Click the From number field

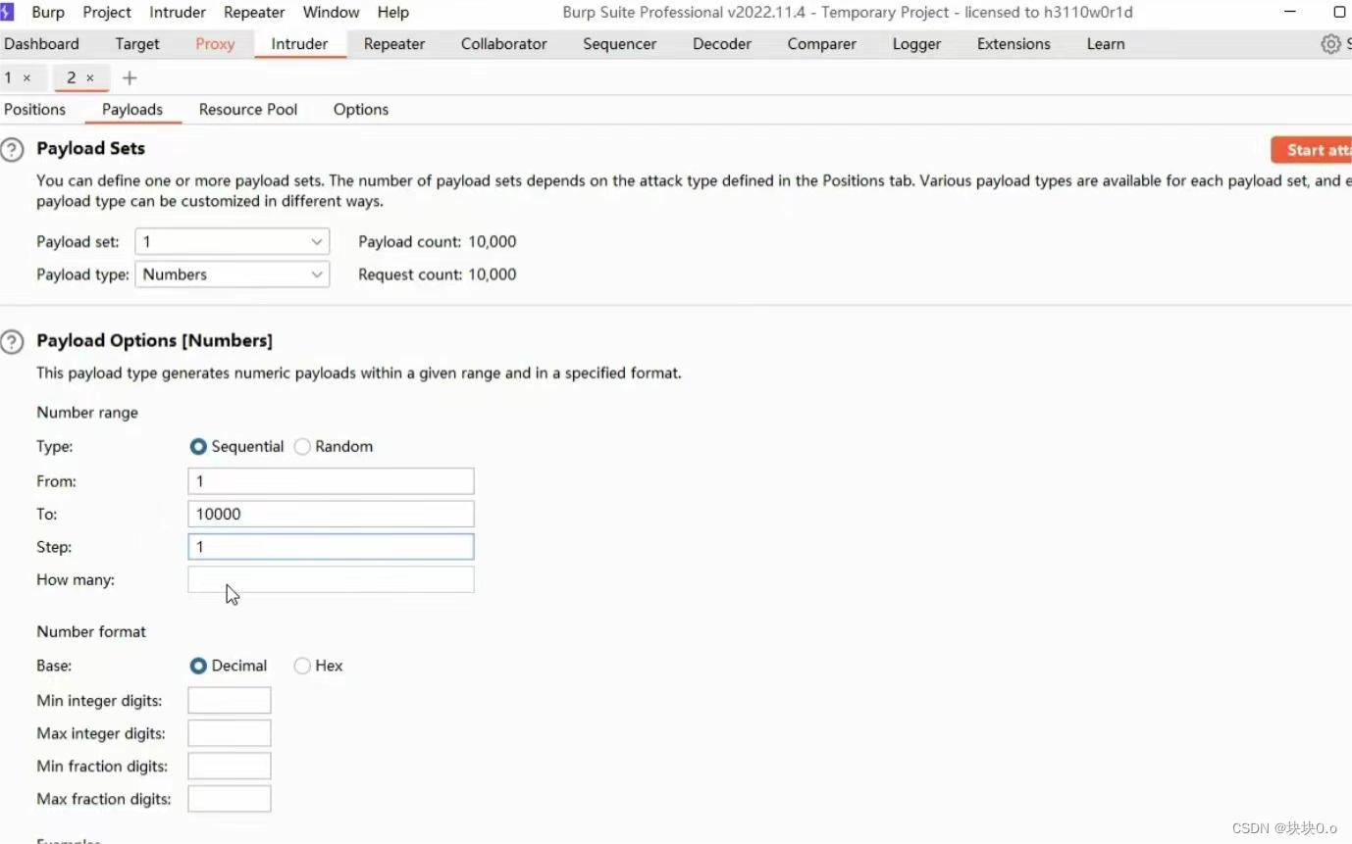click(x=331, y=481)
